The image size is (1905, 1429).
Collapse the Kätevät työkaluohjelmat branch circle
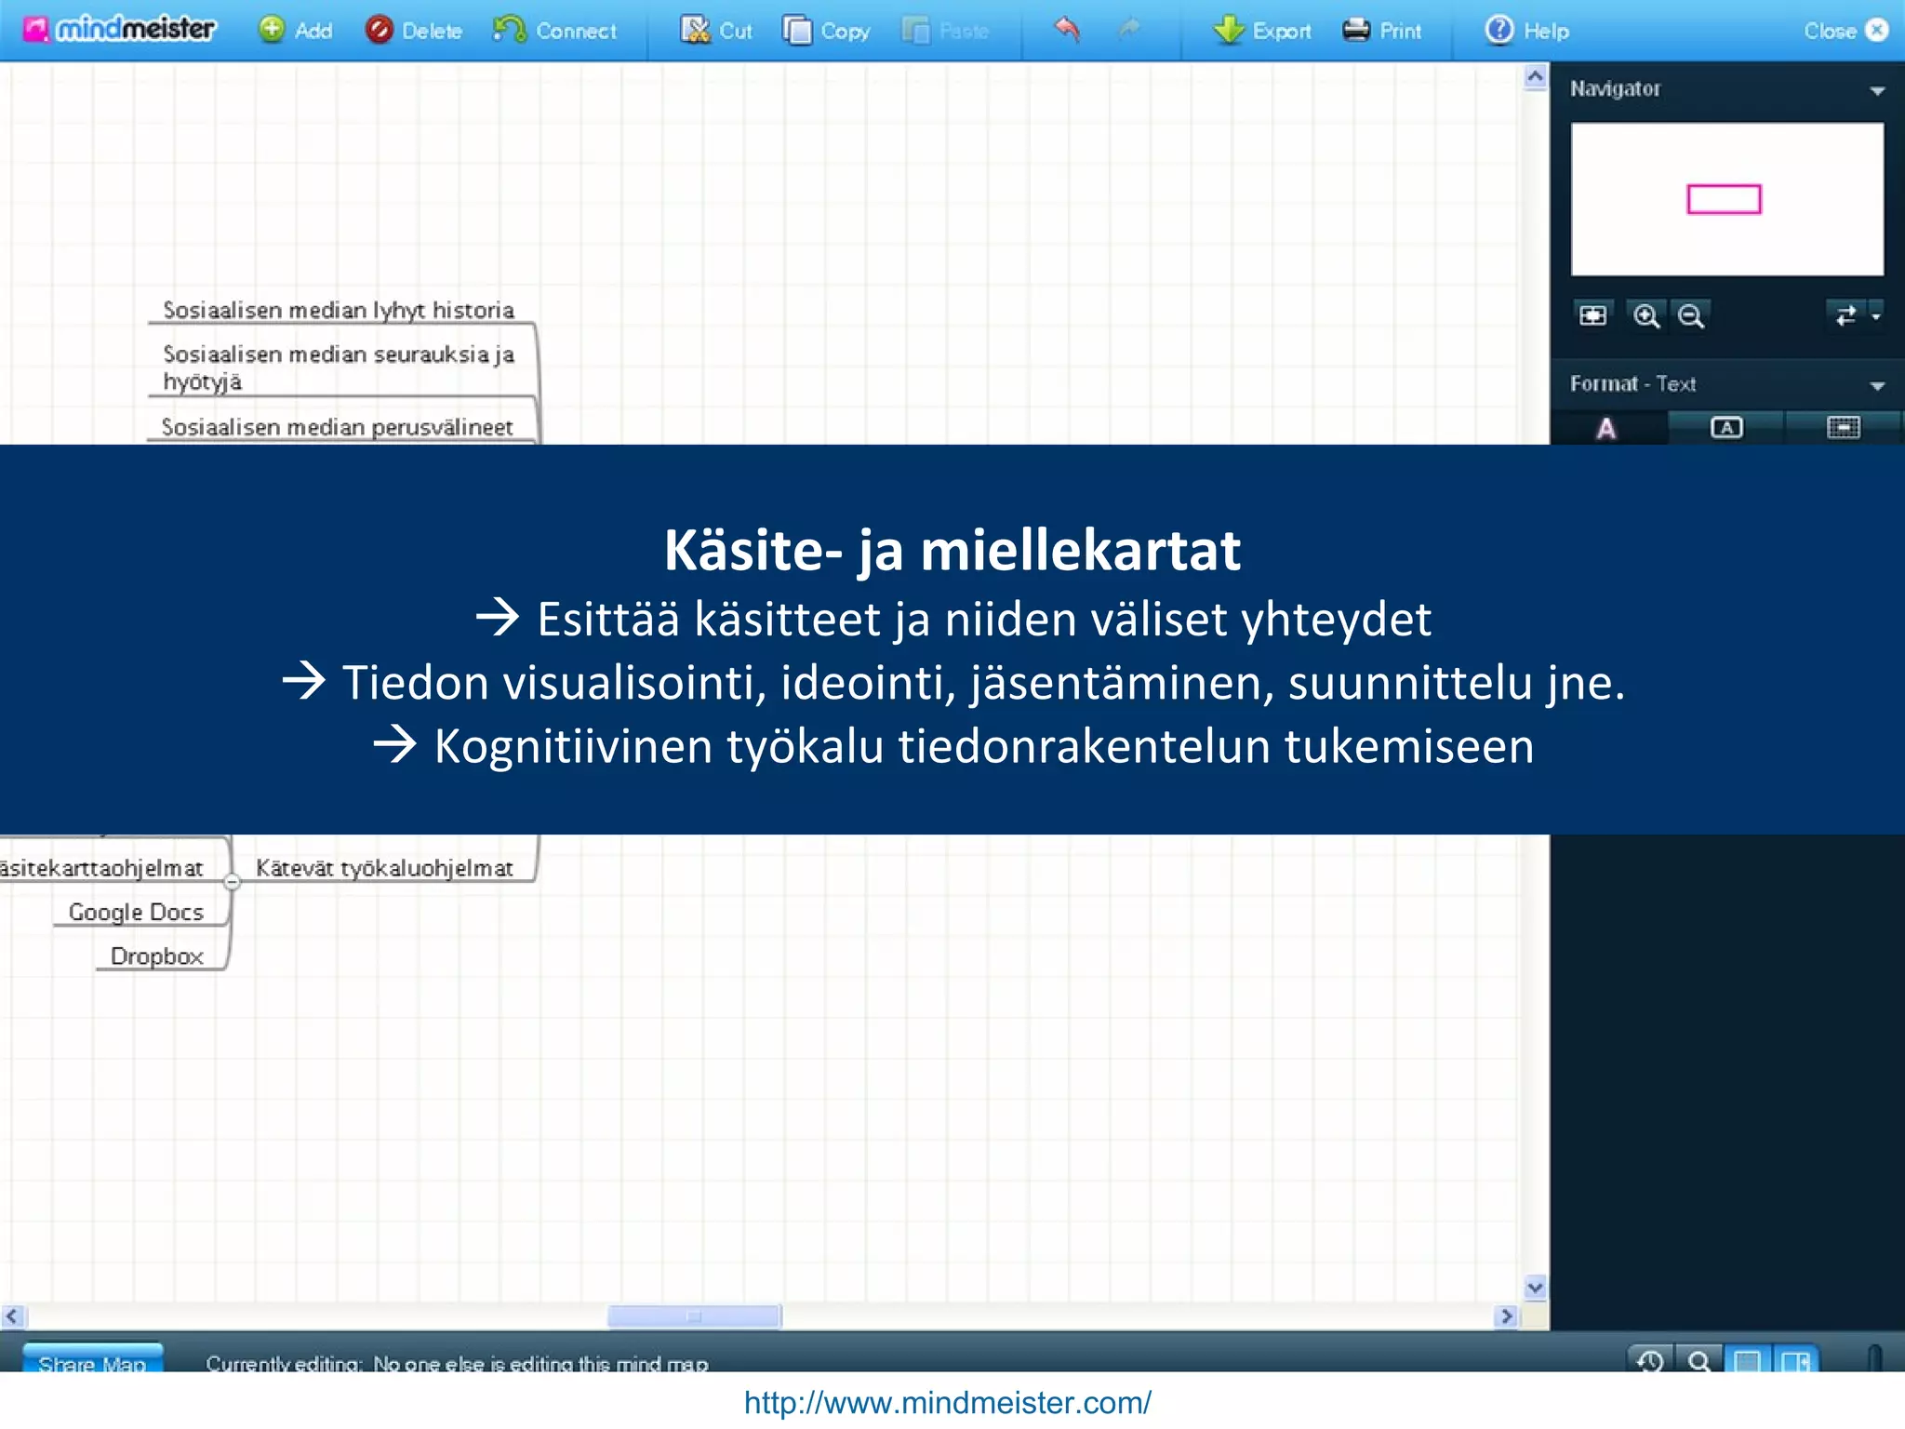(233, 882)
